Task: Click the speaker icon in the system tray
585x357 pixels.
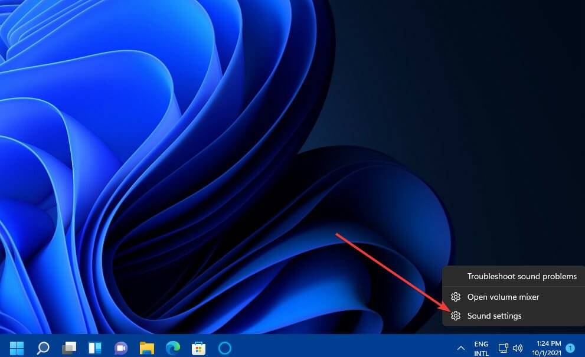Action: pyautogui.click(x=518, y=347)
